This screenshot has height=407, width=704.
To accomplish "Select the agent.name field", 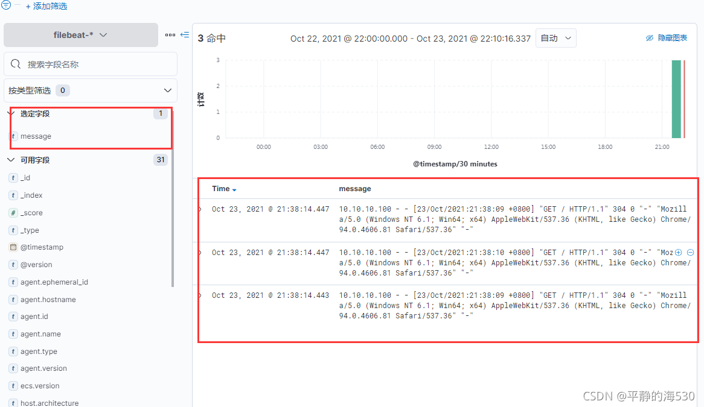I will [x=40, y=335].
